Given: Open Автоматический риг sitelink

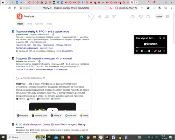Looking at the screenshot, I should pos(44,70).
